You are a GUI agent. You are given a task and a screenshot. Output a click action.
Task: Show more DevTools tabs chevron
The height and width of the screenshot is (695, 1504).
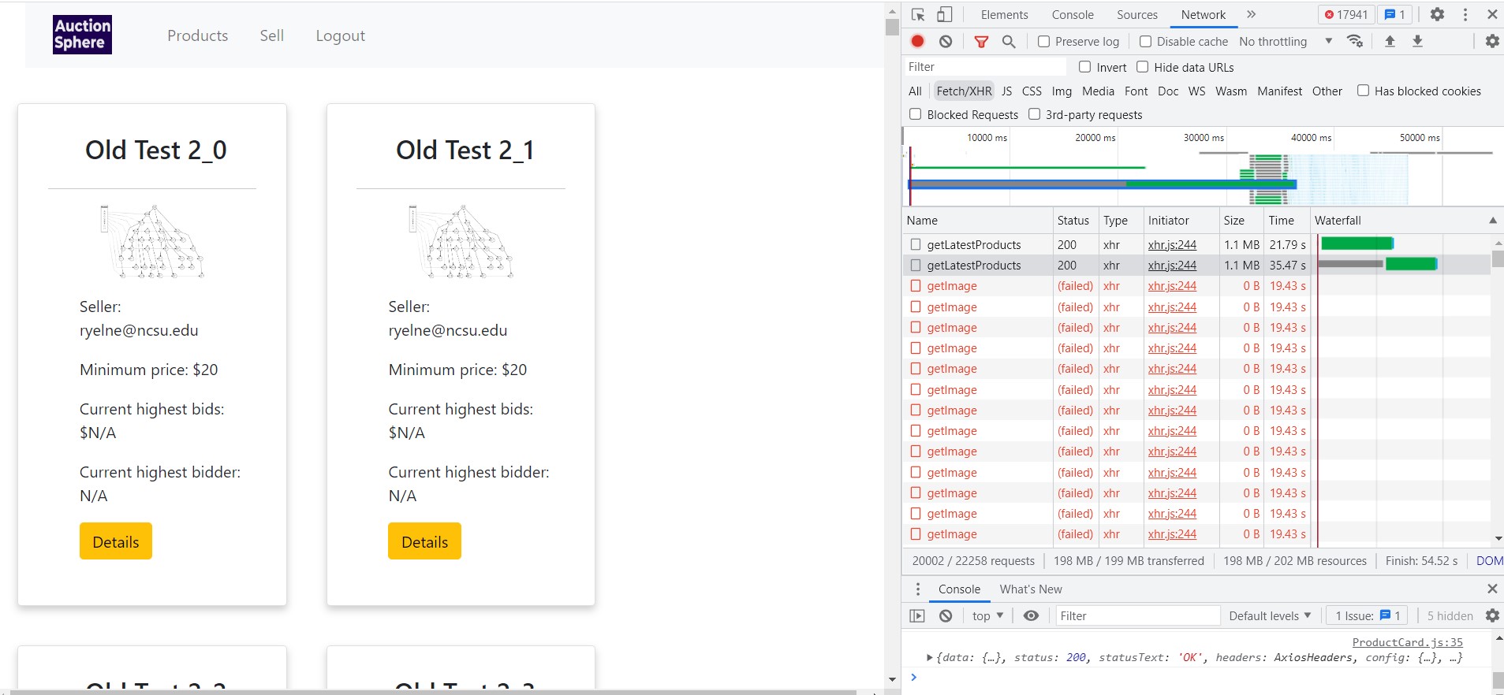1252,14
